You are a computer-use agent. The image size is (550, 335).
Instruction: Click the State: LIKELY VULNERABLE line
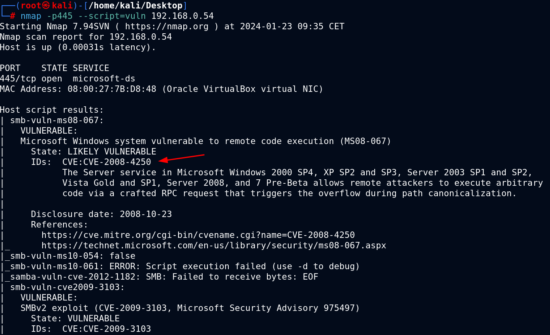[94, 152]
